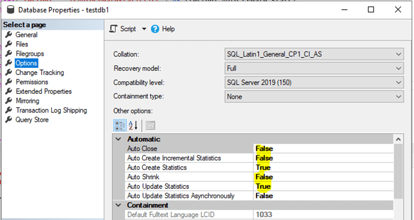Select the Auto Shrink property row

coord(143,177)
